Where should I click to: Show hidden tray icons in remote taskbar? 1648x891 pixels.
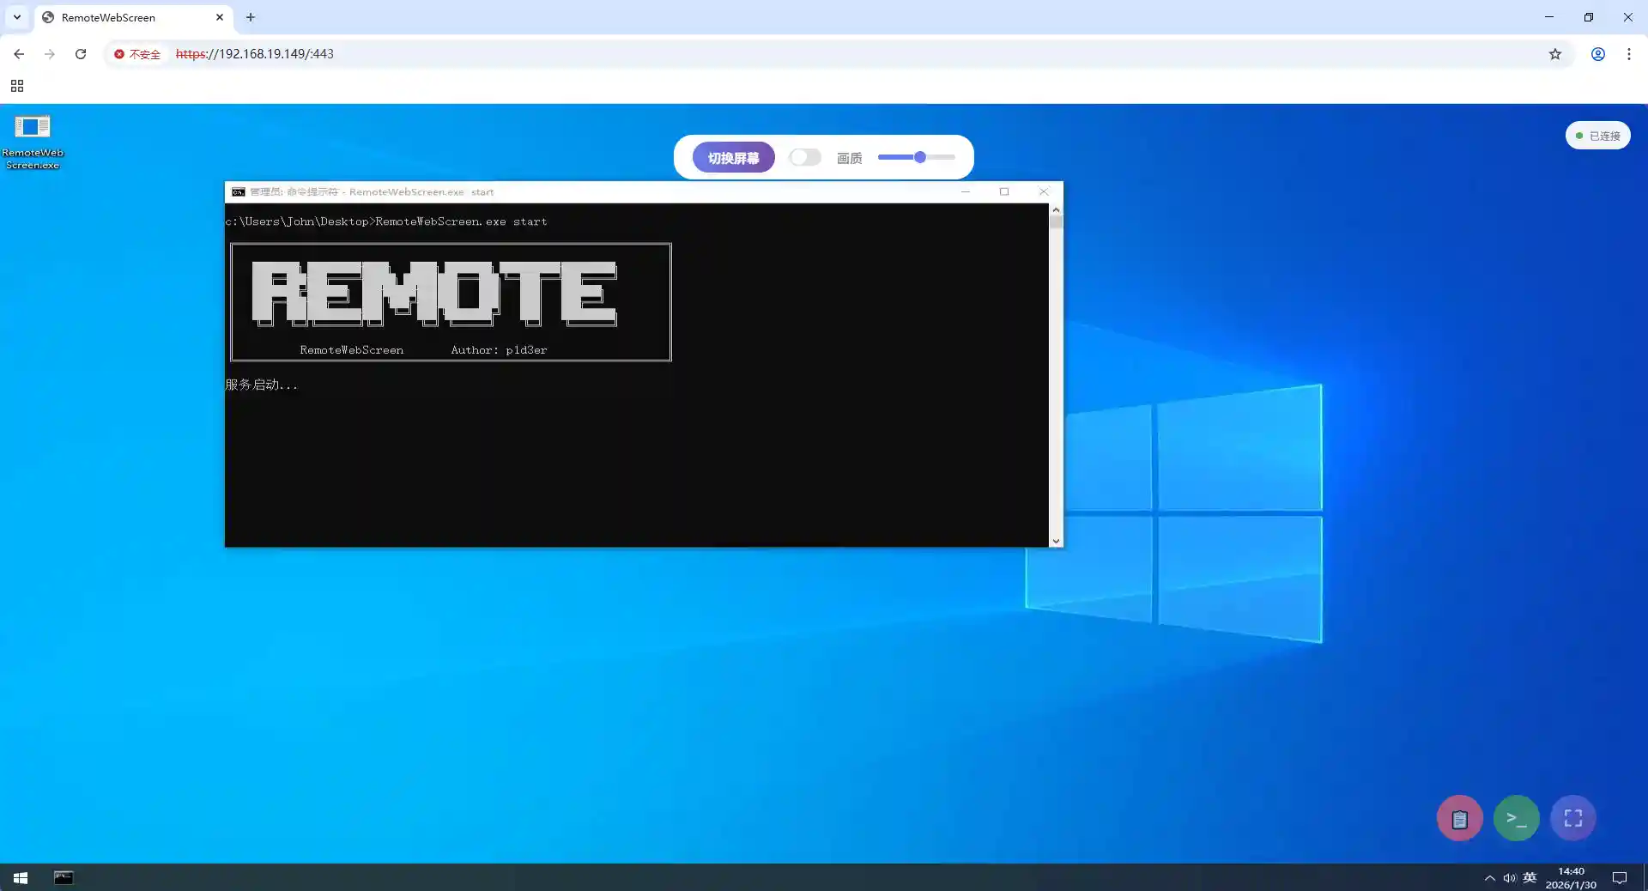point(1489,878)
